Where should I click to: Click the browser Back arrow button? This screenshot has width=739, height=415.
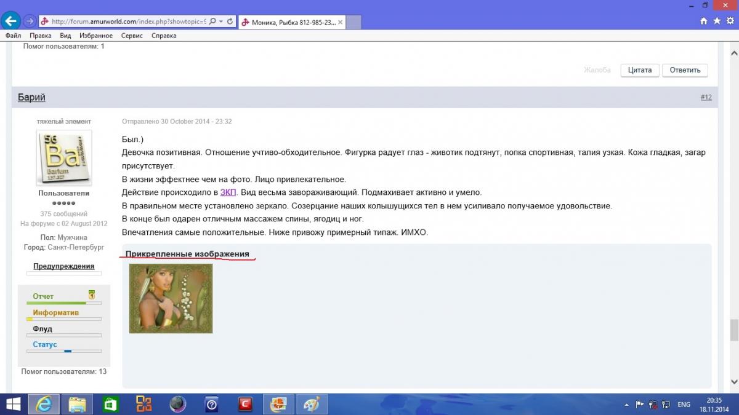[10, 21]
